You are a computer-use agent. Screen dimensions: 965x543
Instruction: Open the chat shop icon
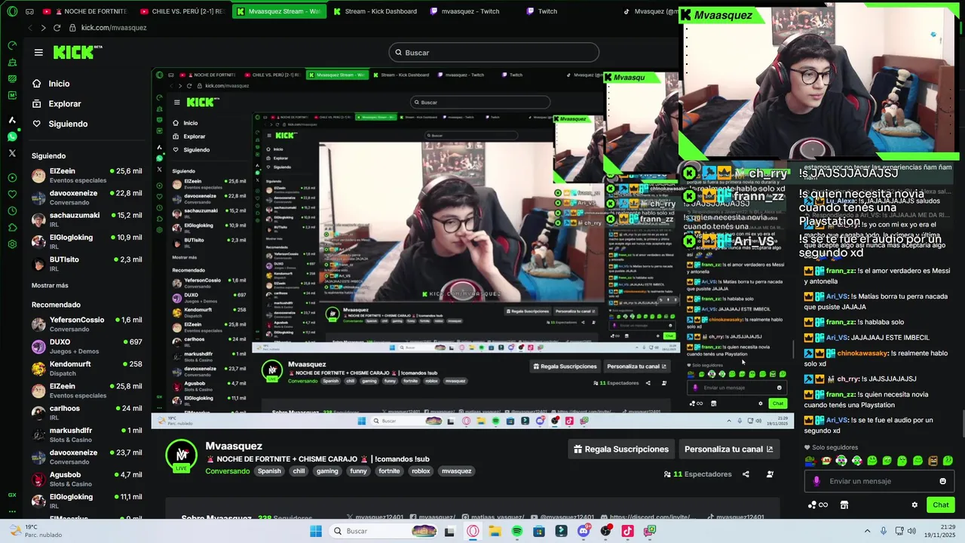pyautogui.click(x=844, y=505)
